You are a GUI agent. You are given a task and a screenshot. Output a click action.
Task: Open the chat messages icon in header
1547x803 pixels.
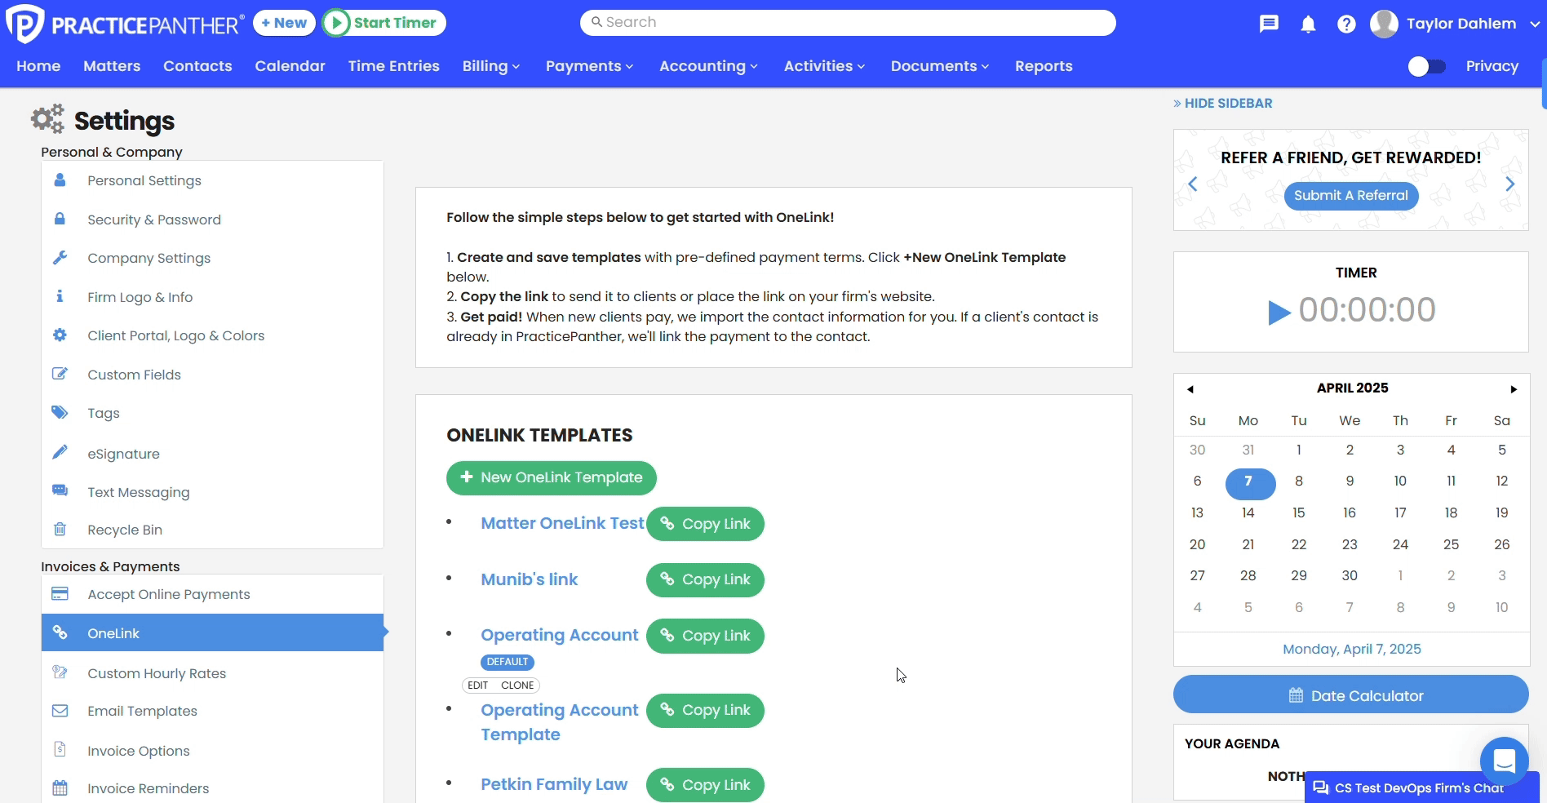click(1269, 24)
